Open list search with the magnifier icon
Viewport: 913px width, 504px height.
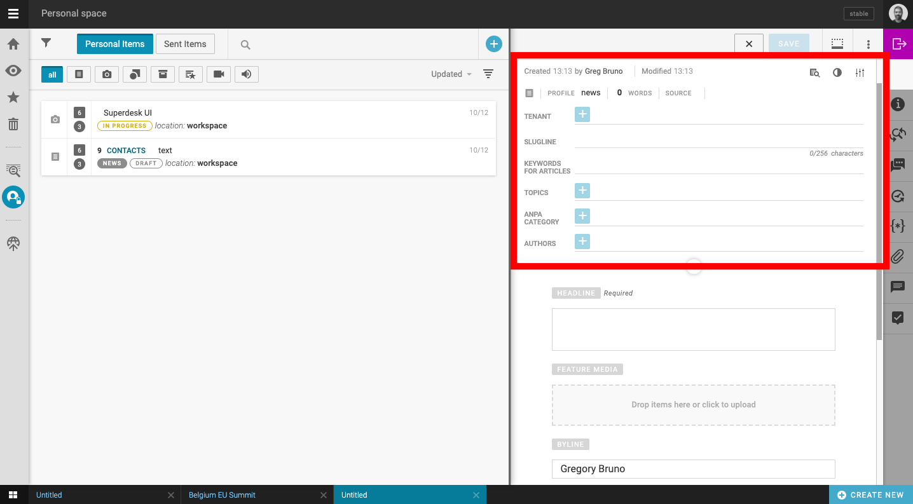[245, 44]
